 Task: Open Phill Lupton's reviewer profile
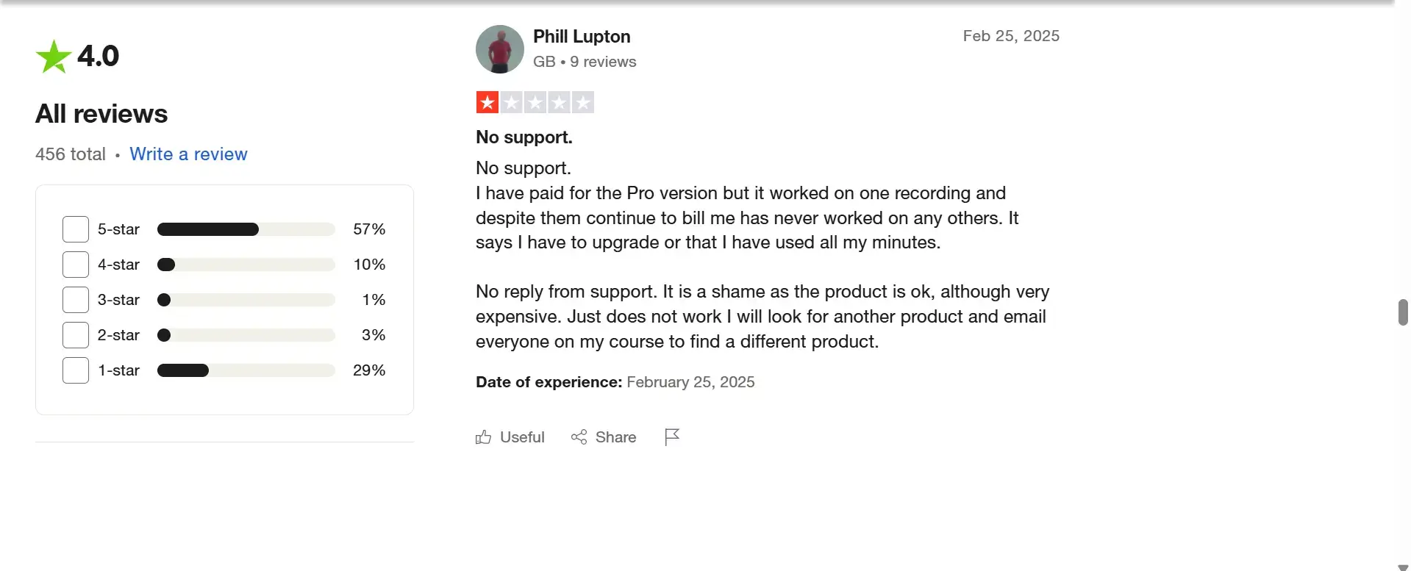(582, 36)
